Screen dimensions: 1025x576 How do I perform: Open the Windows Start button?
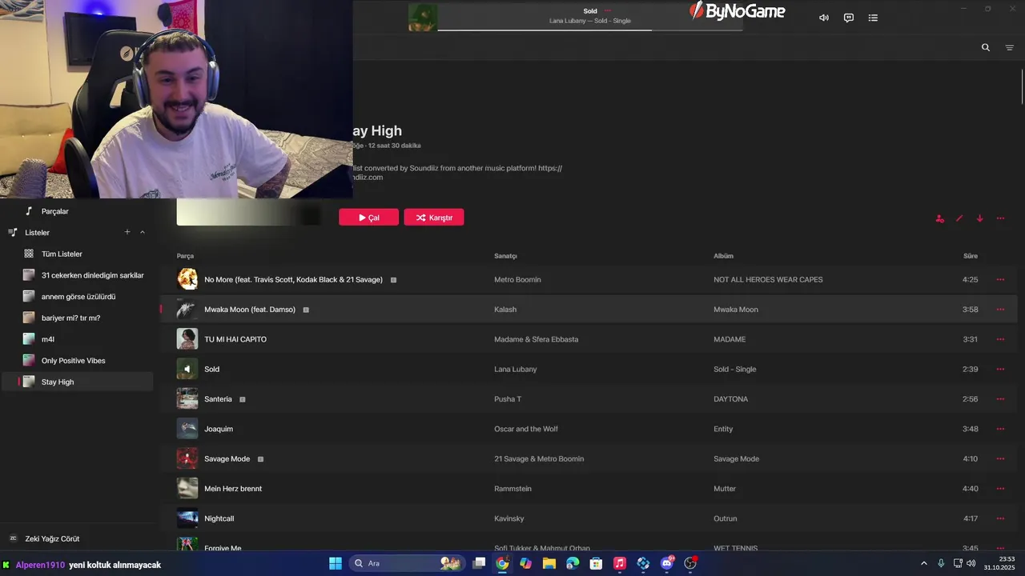(x=336, y=563)
